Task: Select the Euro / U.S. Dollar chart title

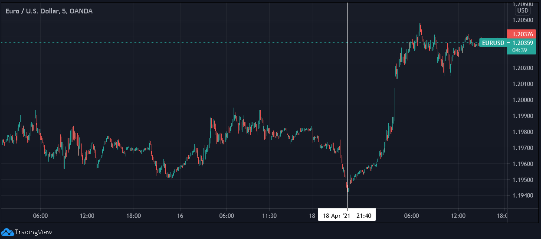Action: (49, 11)
